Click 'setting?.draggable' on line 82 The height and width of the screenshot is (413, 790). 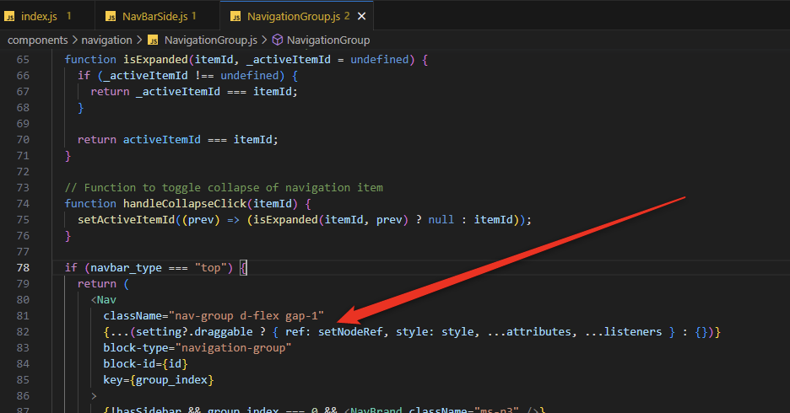(x=194, y=332)
